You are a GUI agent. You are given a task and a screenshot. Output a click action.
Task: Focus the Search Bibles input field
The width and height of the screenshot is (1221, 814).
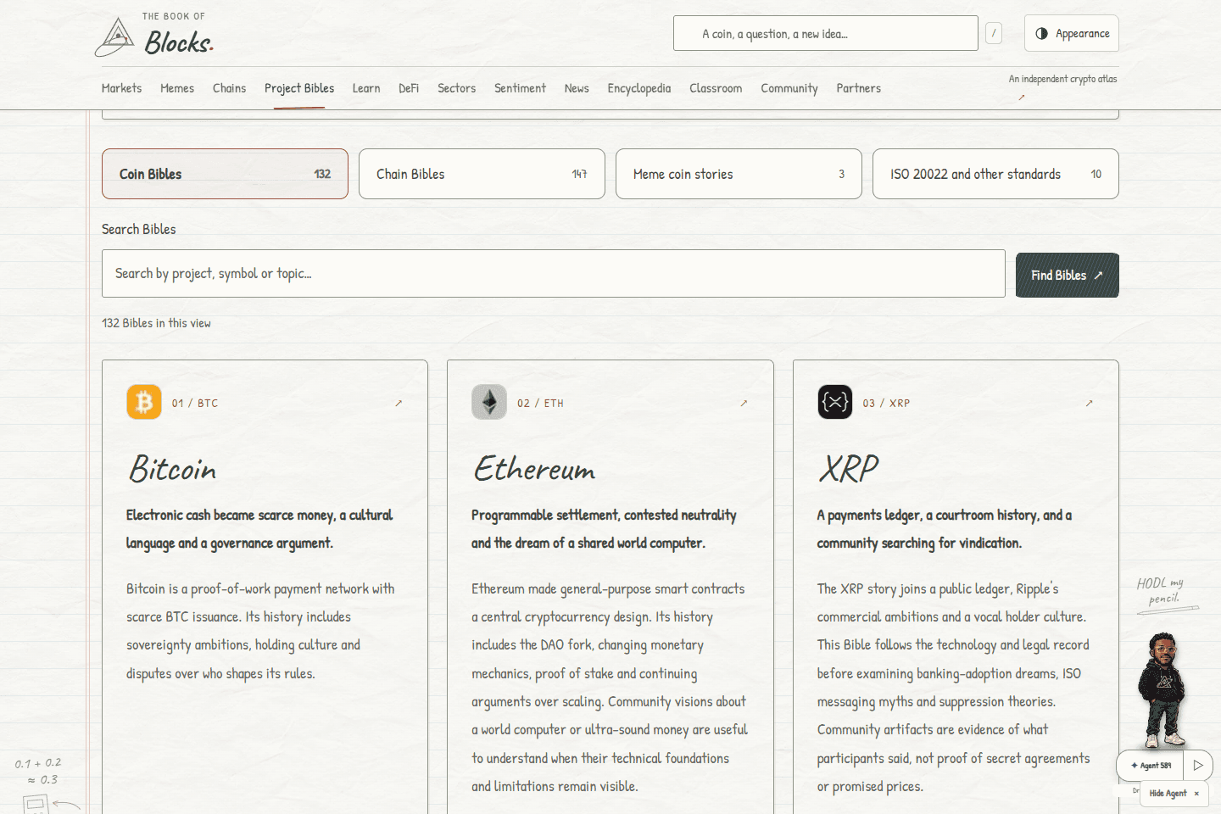coord(554,273)
